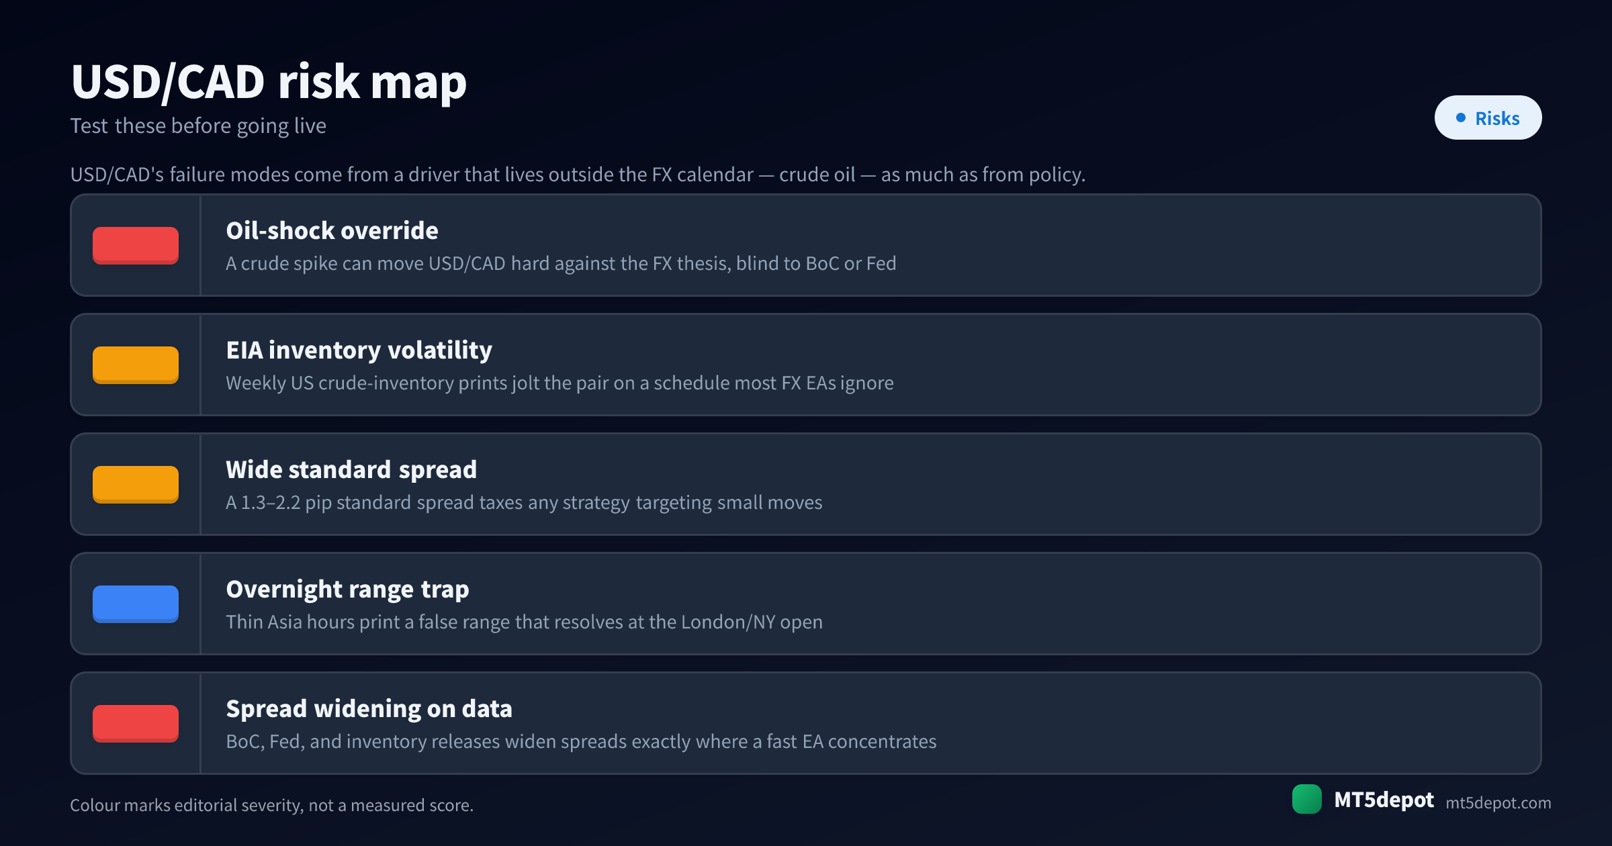Click the green MT5depot logo icon
The image size is (1612, 846).
[1306, 799]
